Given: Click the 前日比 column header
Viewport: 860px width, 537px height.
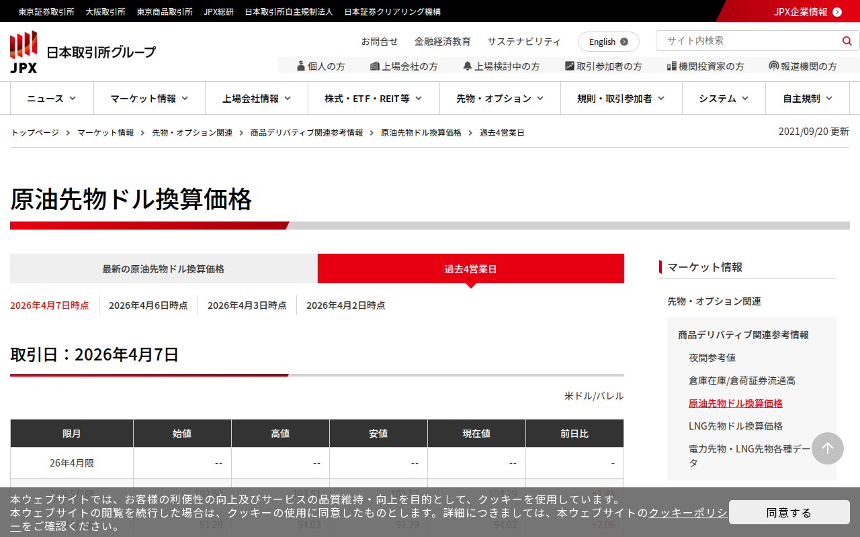Looking at the screenshot, I should click(x=574, y=434).
